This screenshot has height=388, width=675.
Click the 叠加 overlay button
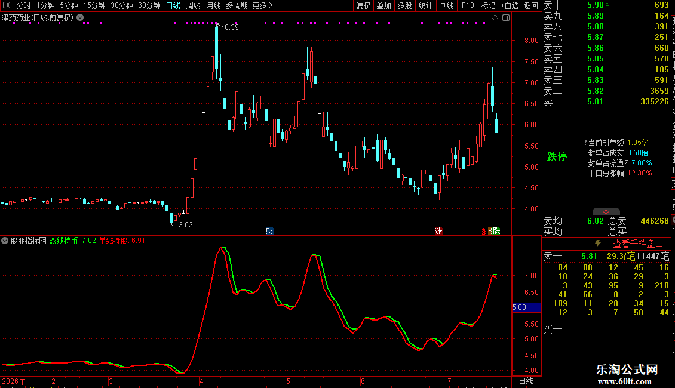pos(384,5)
